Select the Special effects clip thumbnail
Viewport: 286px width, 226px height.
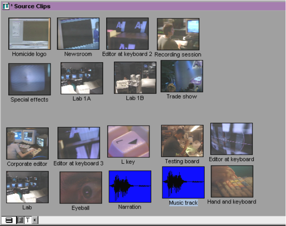[29, 79]
